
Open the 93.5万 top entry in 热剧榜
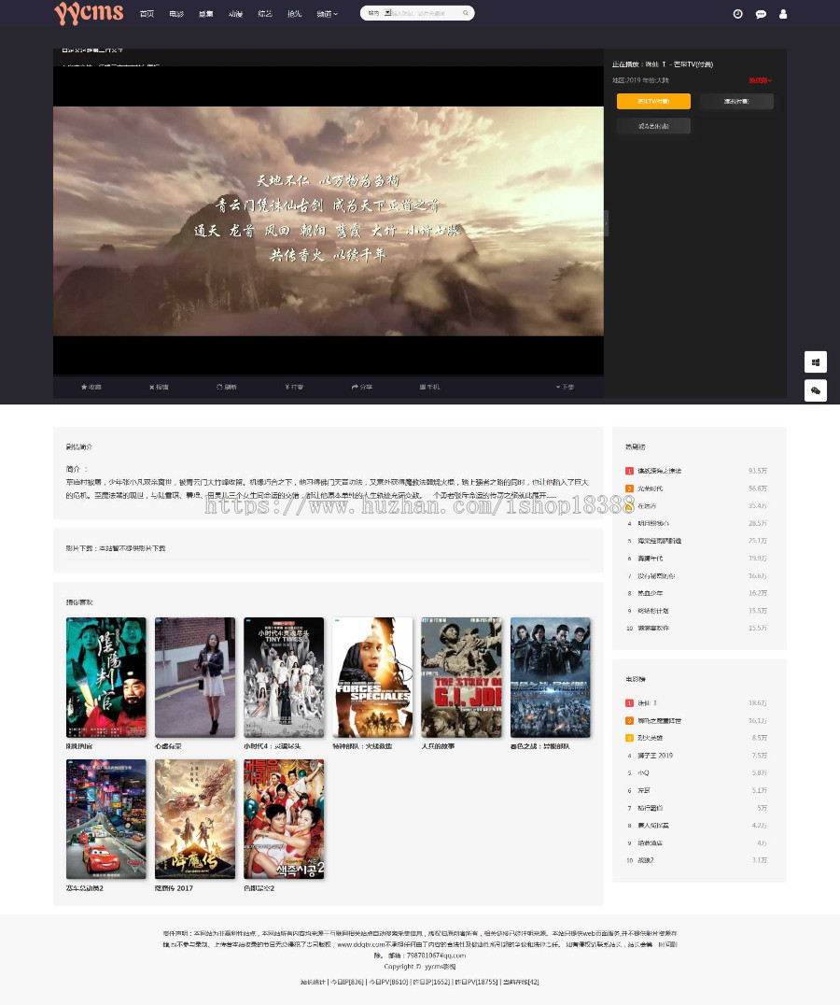coord(696,471)
